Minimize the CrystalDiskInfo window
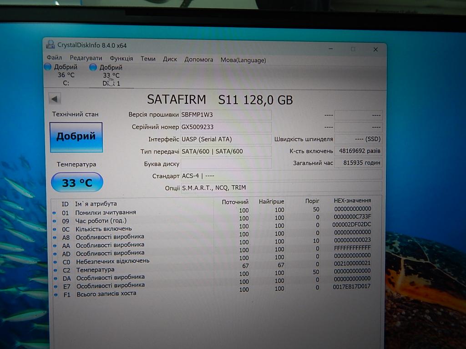Viewport: 466px width, 349px height. 331,49
